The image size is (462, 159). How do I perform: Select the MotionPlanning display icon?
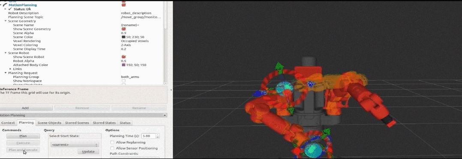point(5,5)
